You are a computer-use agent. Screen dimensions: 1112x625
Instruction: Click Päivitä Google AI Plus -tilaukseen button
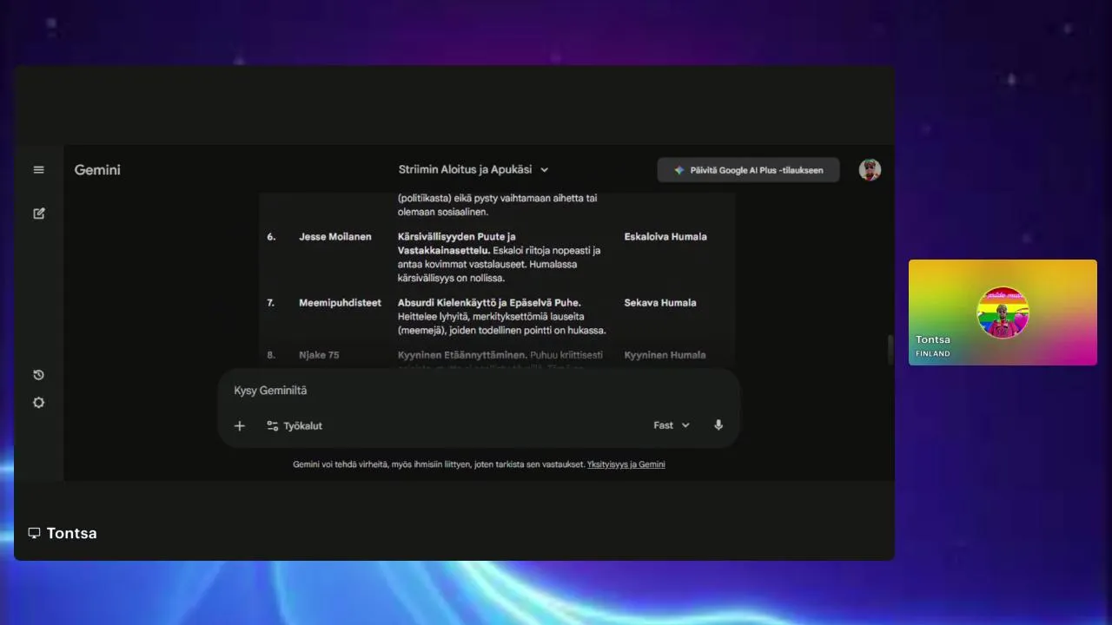(748, 170)
